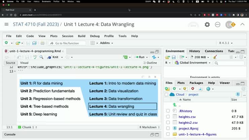
Task: Click the insert new chunk icon
Action: pyautogui.click(x=126, y=57)
